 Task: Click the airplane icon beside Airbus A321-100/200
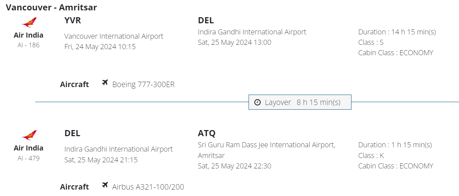pyautogui.click(x=105, y=185)
